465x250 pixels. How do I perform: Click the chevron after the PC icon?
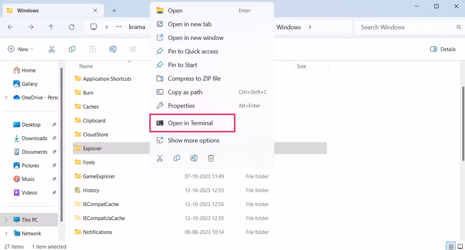pos(106,27)
